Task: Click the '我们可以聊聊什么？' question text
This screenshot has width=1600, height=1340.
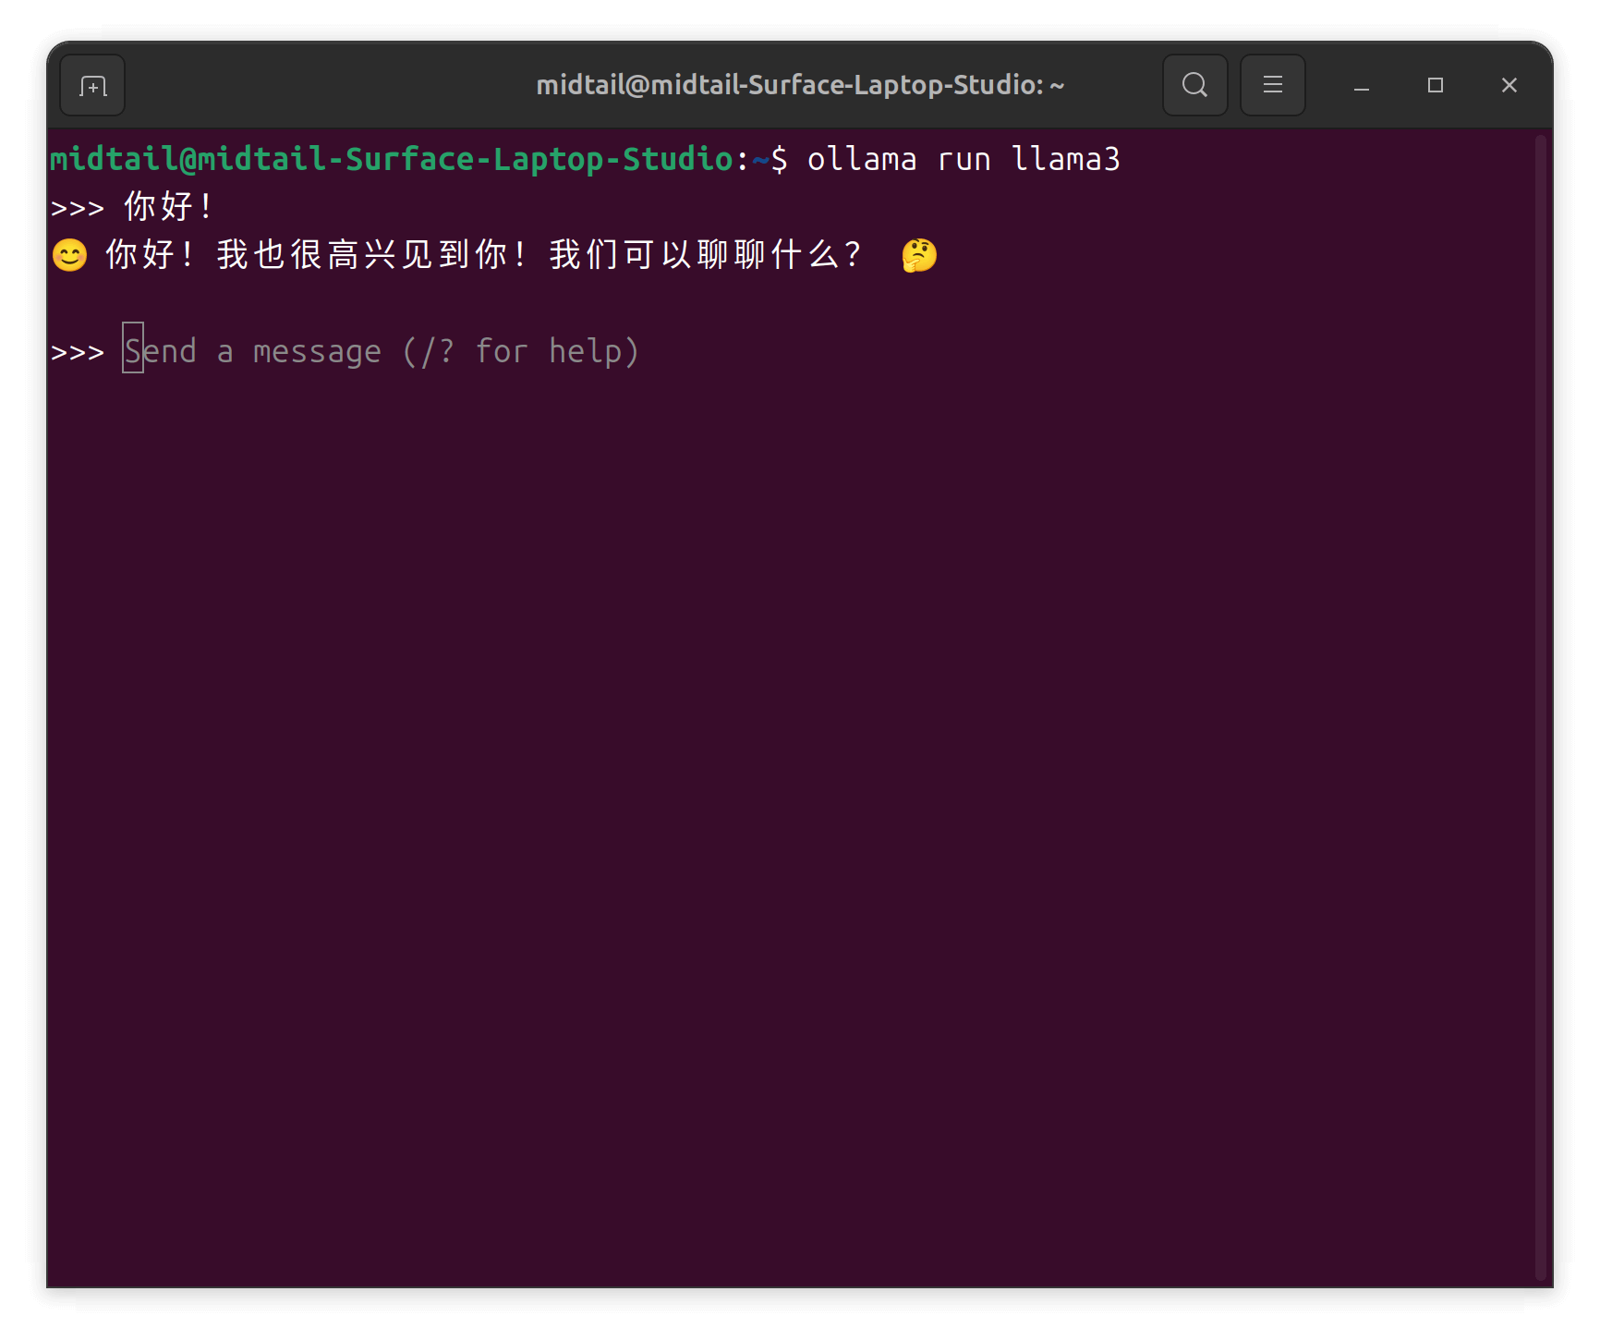Action: [x=706, y=255]
